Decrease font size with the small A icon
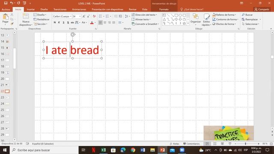The image size is (274, 154). (x=88, y=16)
